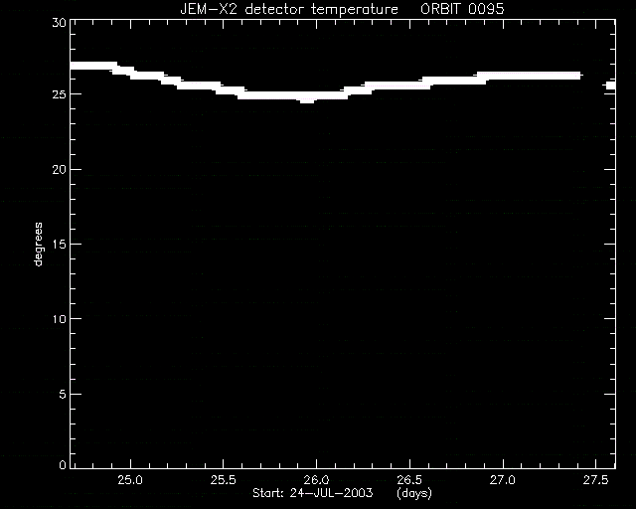Click the y-axis tick label 10

(x=60, y=319)
